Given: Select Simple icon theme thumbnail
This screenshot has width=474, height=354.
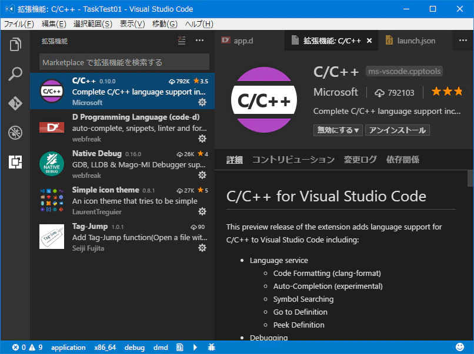Looking at the screenshot, I should [52, 200].
